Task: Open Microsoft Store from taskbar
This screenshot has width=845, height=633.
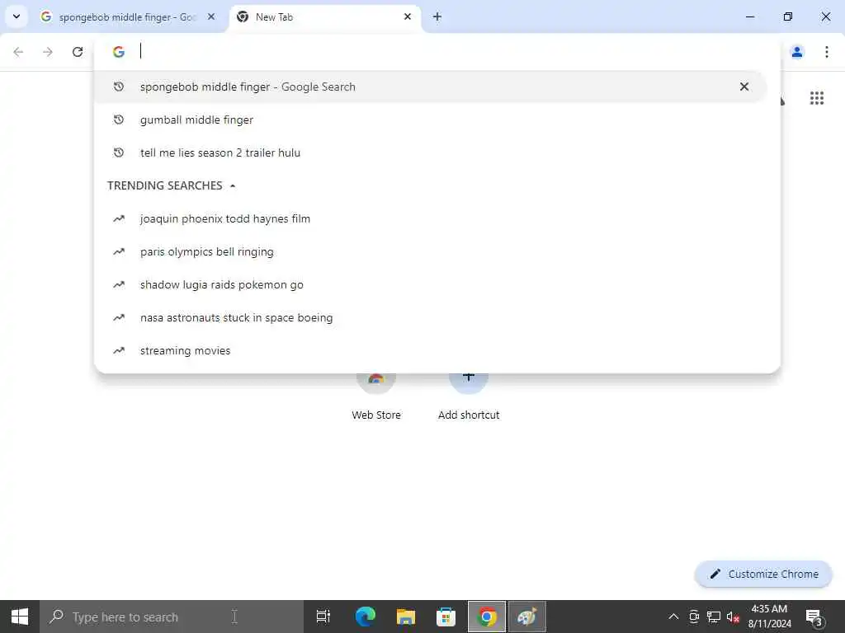Action: 446,617
